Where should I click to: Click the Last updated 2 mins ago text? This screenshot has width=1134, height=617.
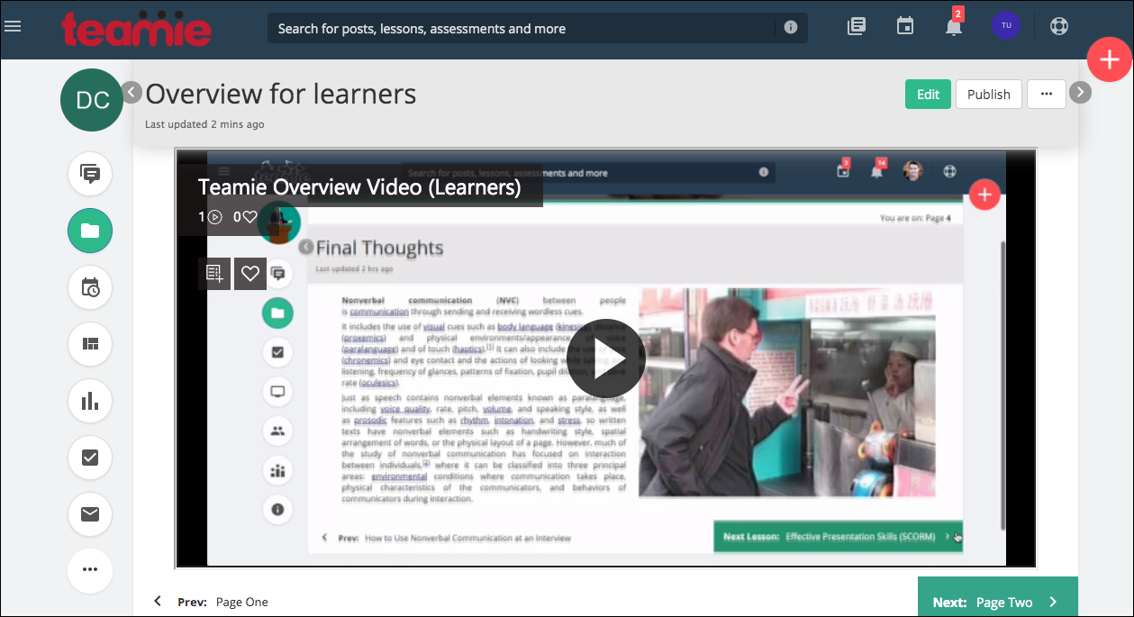[x=204, y=124]
